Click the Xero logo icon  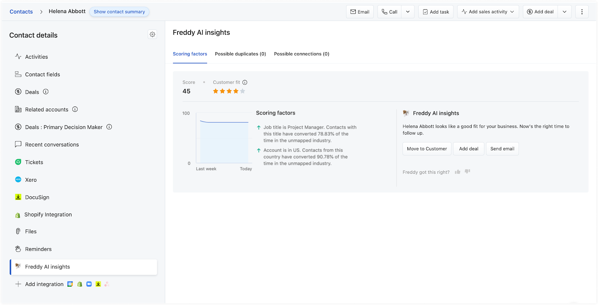tap(18, 179)
